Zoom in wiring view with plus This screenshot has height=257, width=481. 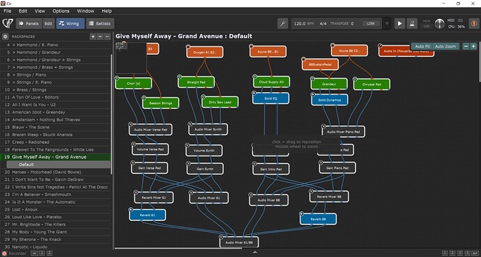point(473,46)
